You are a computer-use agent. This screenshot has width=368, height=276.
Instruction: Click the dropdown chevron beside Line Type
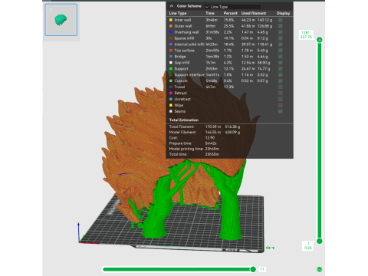207,7
